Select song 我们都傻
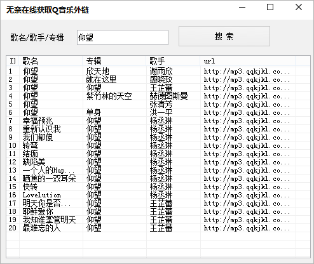This screenshot has height=264, width=314. coord(38,138)
